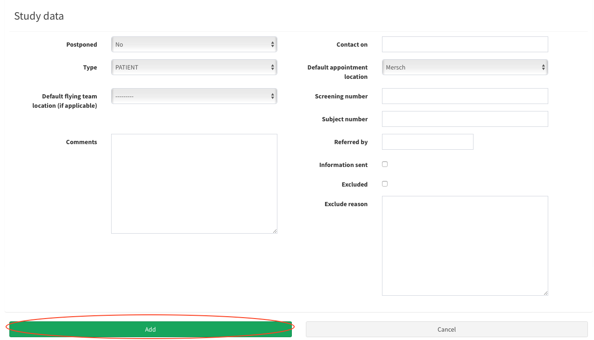The image size is (594, 340).
Task: Enable the Excluded checkbox
Action: 385,184
